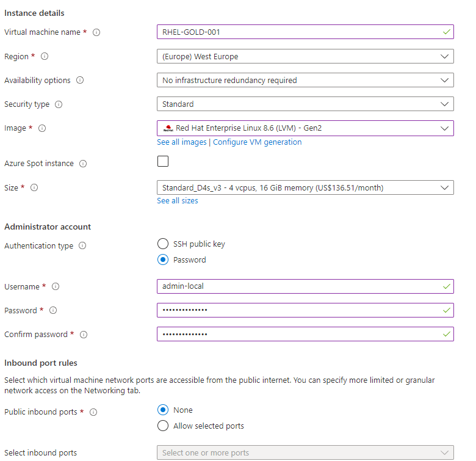Viewport: 476px width, 461px height.
Task: Click Configure VM generation link
Action: click(x=257, y=142)
